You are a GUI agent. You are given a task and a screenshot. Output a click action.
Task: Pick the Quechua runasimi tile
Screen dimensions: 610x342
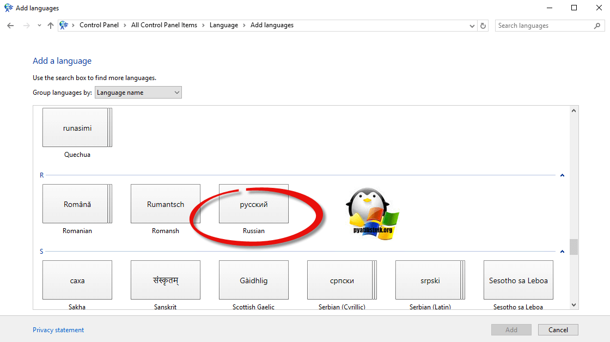pos(77,128)
